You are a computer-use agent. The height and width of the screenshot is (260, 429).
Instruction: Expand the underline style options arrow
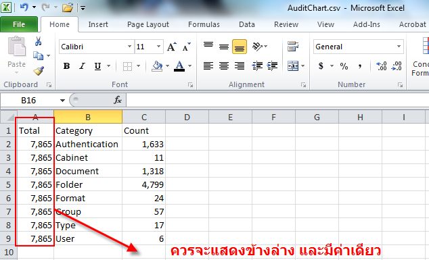pos(109,66)
